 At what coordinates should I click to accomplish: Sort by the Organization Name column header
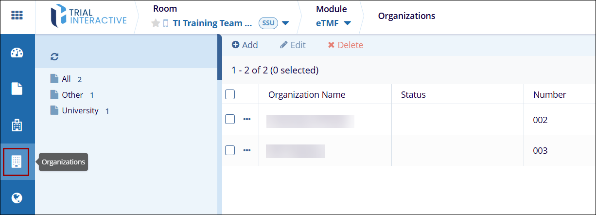click(x=307, y=95)
